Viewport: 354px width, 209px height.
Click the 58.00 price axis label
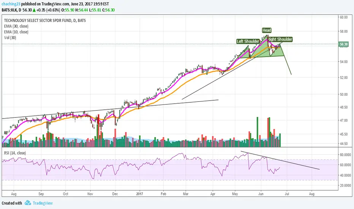pyautogui.click(x=344, y=31)
